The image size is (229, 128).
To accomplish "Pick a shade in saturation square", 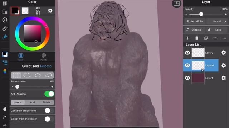I will [x=33, y=33].
